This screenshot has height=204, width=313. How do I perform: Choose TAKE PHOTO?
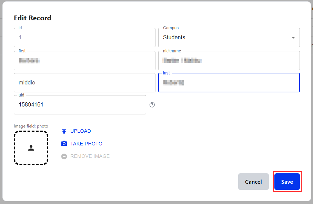click(x=86, y=144)
